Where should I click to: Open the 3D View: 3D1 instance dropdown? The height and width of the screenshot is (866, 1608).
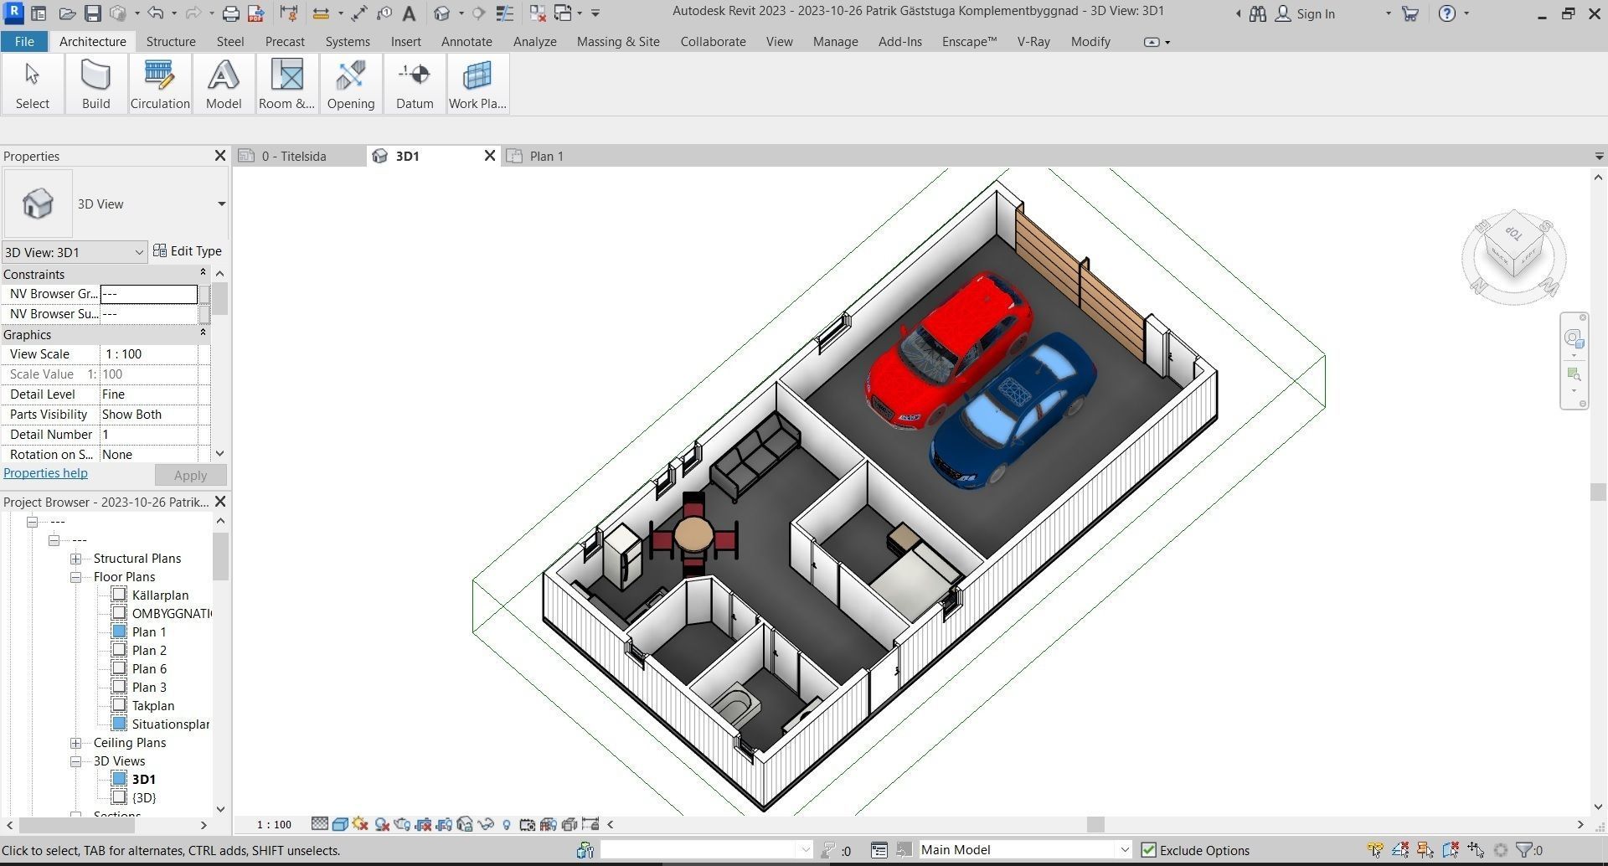click(75, 252)
